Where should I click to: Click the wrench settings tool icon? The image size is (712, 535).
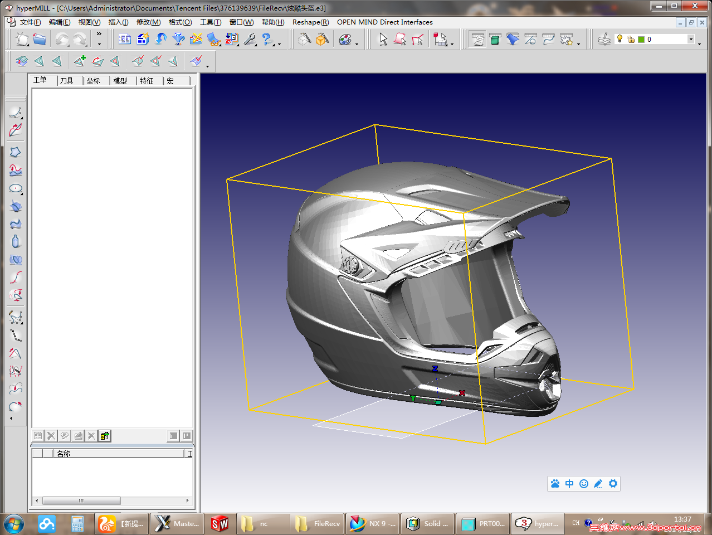pos(250,39)
